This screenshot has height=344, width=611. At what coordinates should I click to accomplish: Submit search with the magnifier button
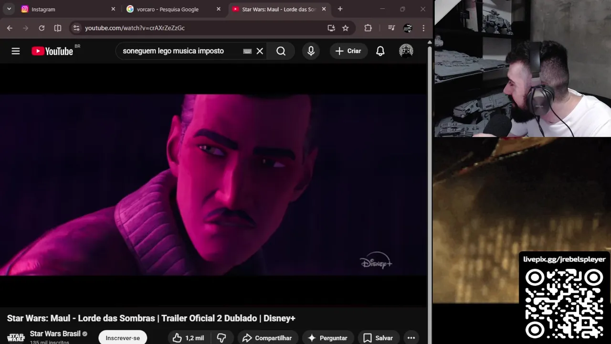pos(281,51)
